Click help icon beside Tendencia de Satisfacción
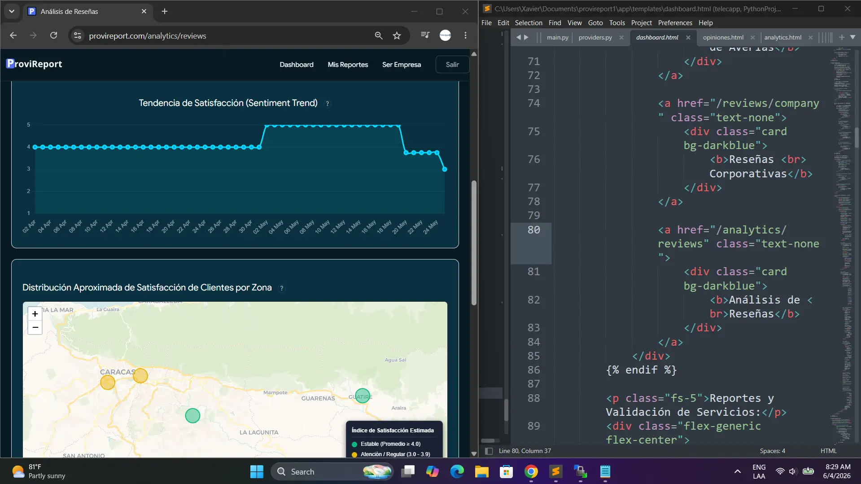Screen dimensions: 861x484 328,104
